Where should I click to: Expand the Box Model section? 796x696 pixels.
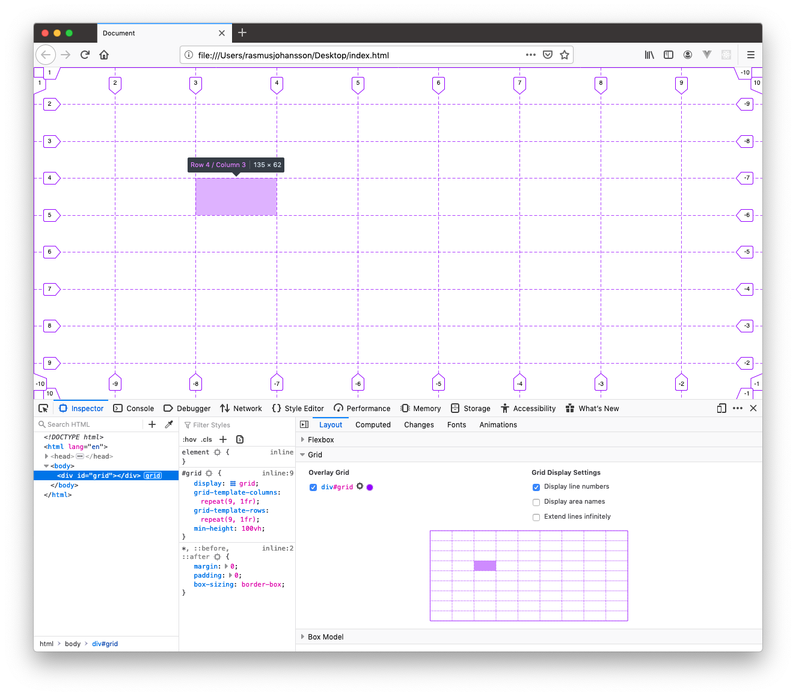click(x=303, y=637)
